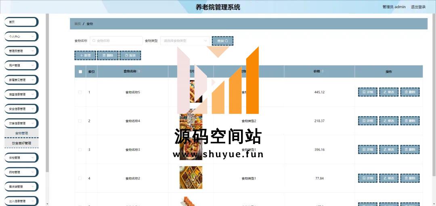Click 删除 for row 食物名称3
This screenshot has height=206, width=436.
coord(410,149)
